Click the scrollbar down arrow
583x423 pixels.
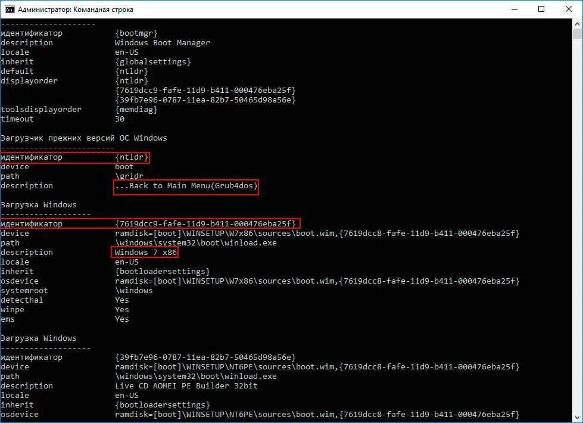[577, 418]
